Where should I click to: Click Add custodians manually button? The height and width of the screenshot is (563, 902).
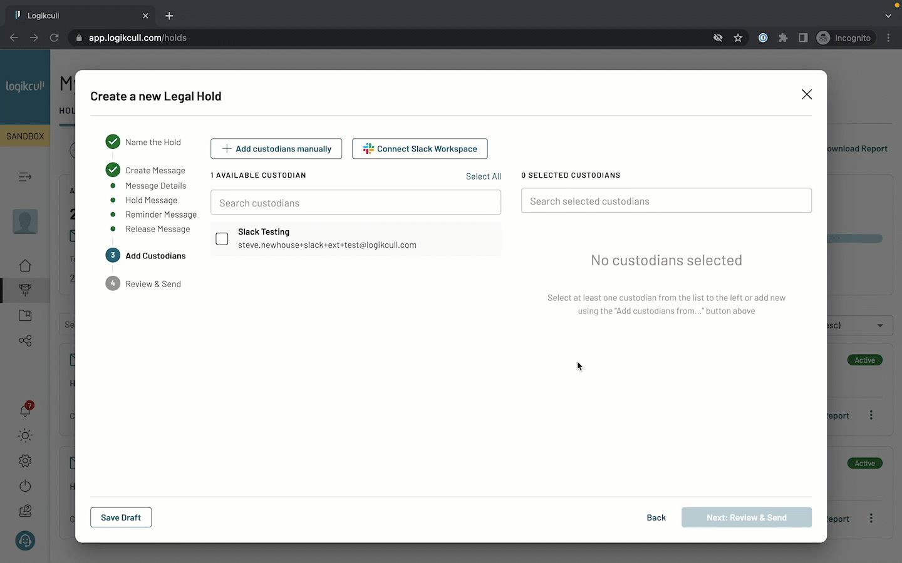pyautogui.click(x=276, y=149)
